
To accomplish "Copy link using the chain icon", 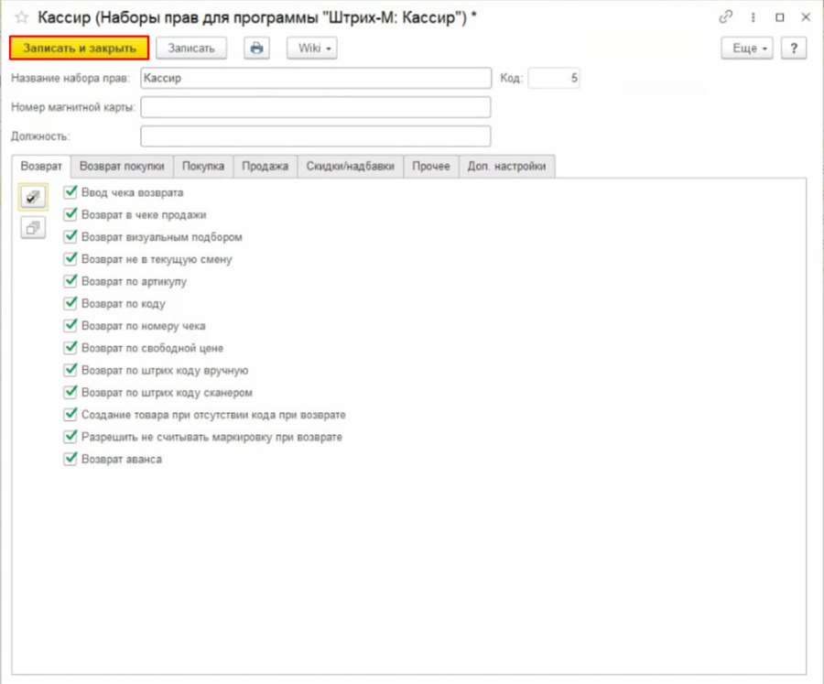I will pyautogui.click(x=726, y=17).
